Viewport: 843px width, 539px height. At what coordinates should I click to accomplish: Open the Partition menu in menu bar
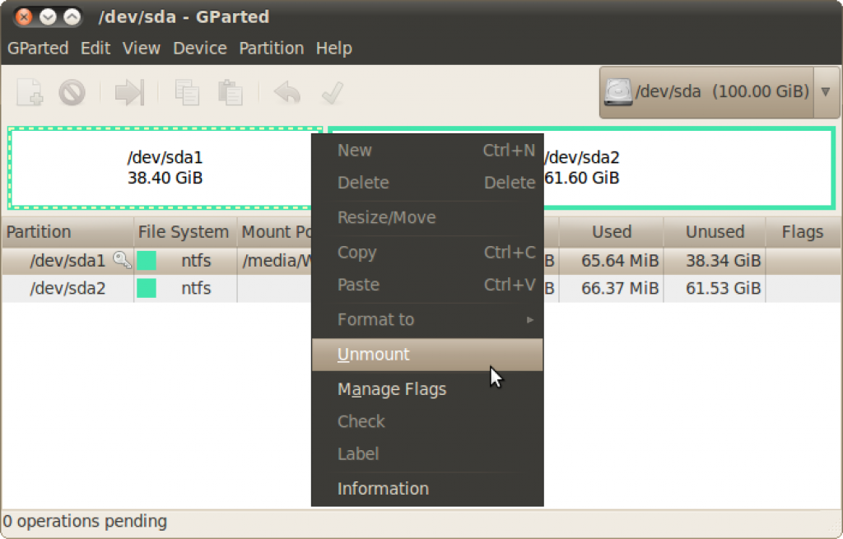tap(271, 49)
